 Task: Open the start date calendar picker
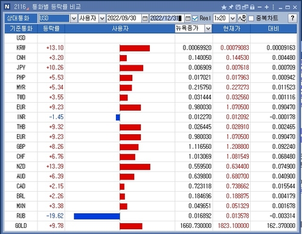point(145,19)
